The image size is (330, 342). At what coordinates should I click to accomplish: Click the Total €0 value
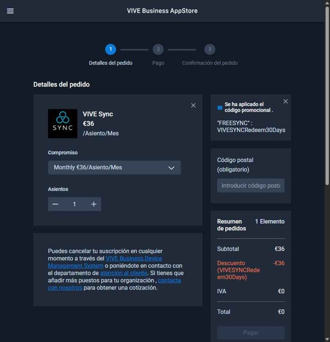click(x=282, y=312)
